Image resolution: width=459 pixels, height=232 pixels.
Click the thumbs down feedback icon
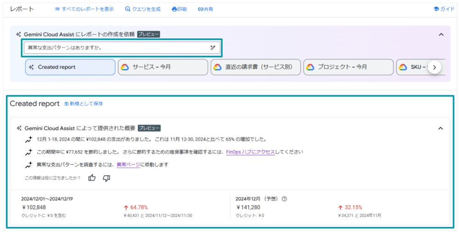(106, 178)
